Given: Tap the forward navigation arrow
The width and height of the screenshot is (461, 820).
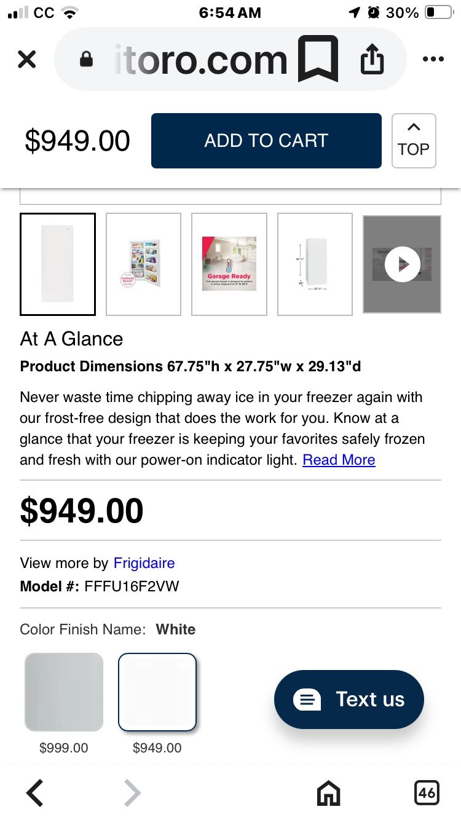Looking at the screenshot, I should [x=132, y=793].
